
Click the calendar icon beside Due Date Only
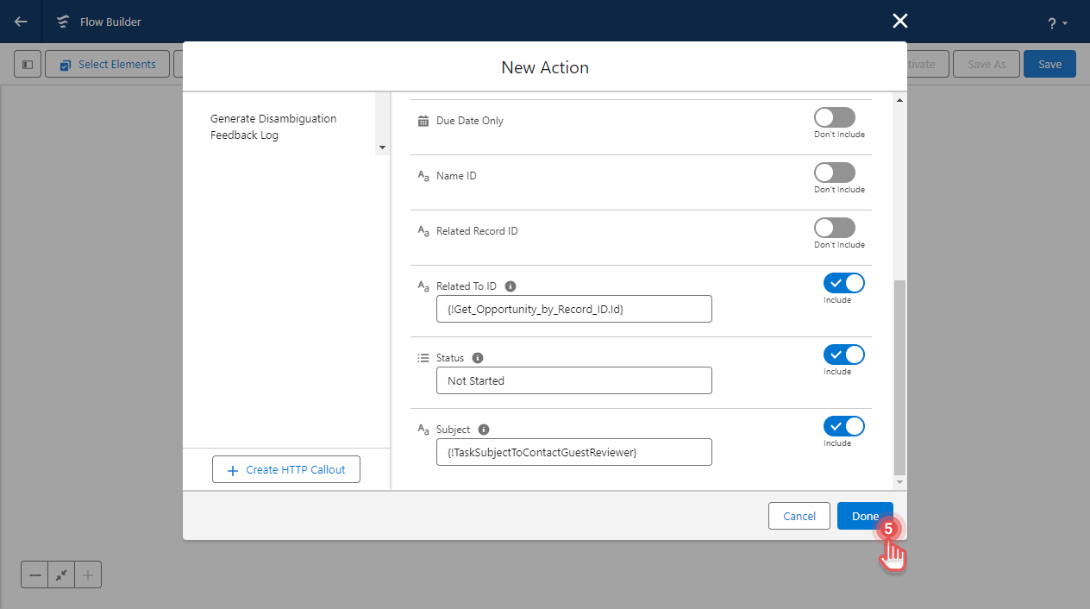coord(423,121)
